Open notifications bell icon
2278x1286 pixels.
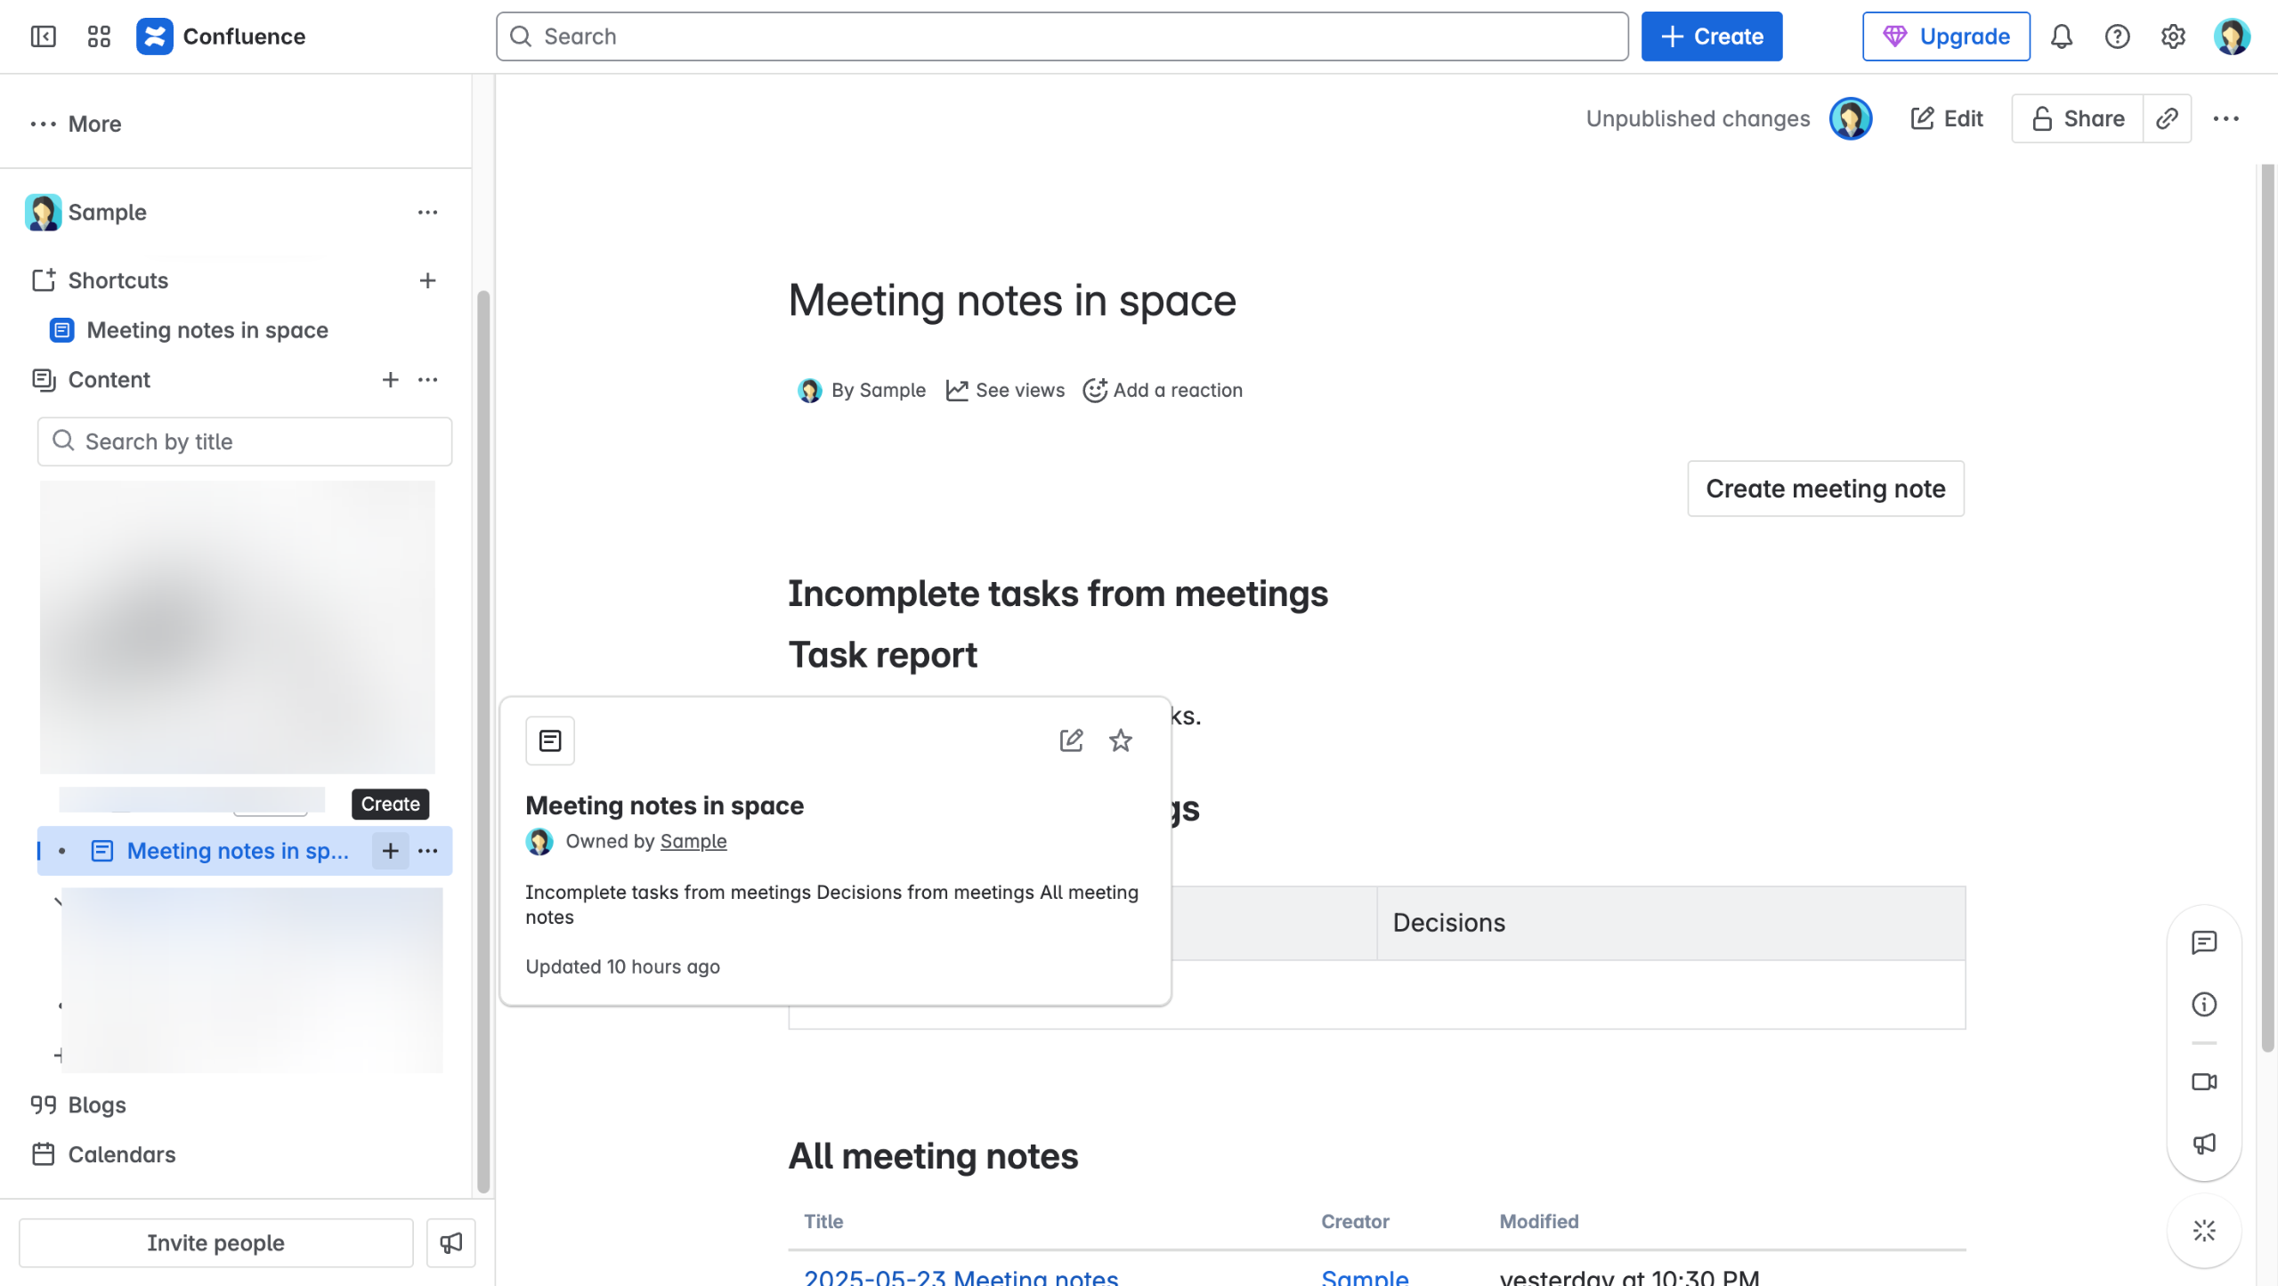2062,36
